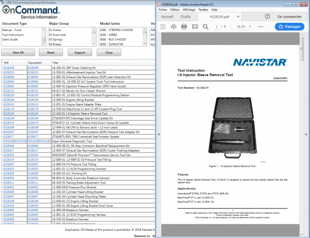Open Pdf link 4328502
This screenshot has height=238, width=310.
[8, 169]
